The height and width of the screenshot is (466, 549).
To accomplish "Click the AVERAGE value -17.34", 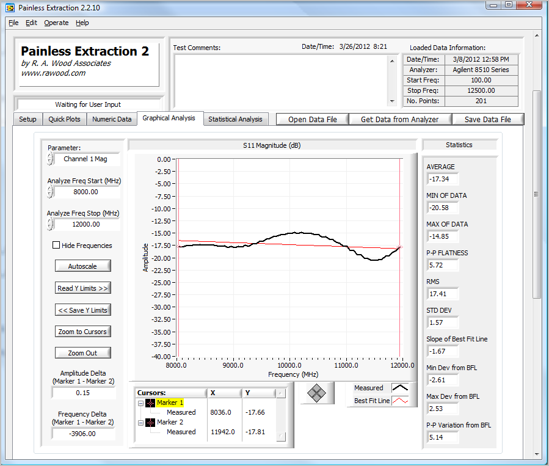I will click(x=443, y=179).
